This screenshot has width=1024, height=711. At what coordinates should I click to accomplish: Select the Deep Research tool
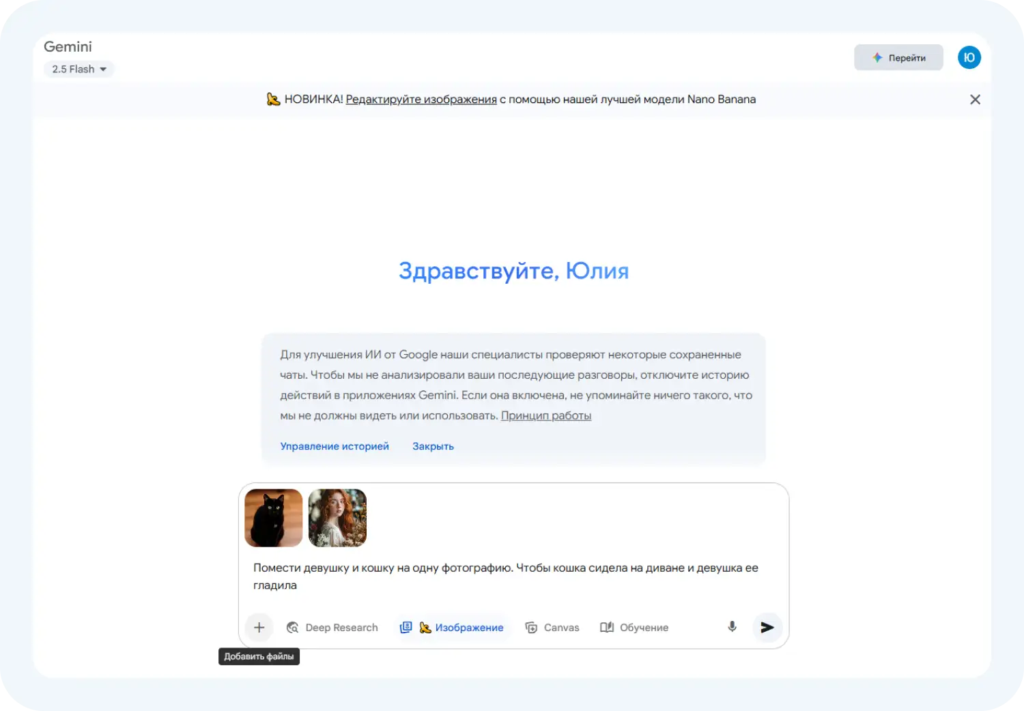332,627
